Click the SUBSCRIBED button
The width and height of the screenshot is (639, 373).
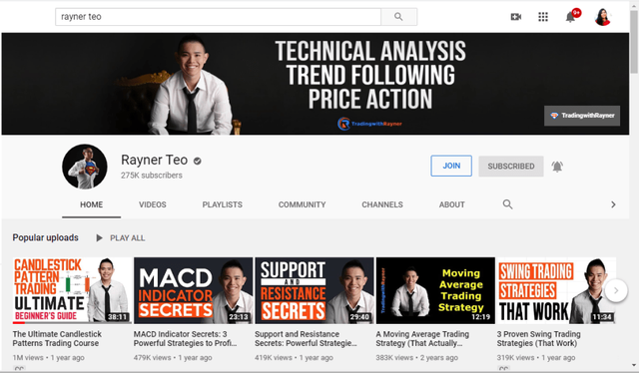click(511, 167)
